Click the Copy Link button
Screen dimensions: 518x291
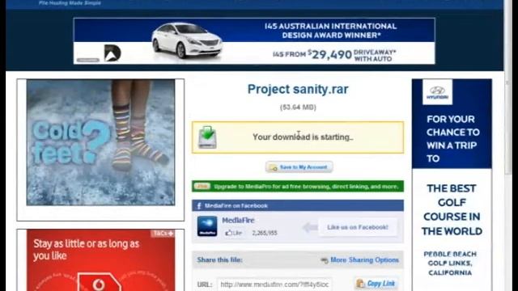point(376,284)
